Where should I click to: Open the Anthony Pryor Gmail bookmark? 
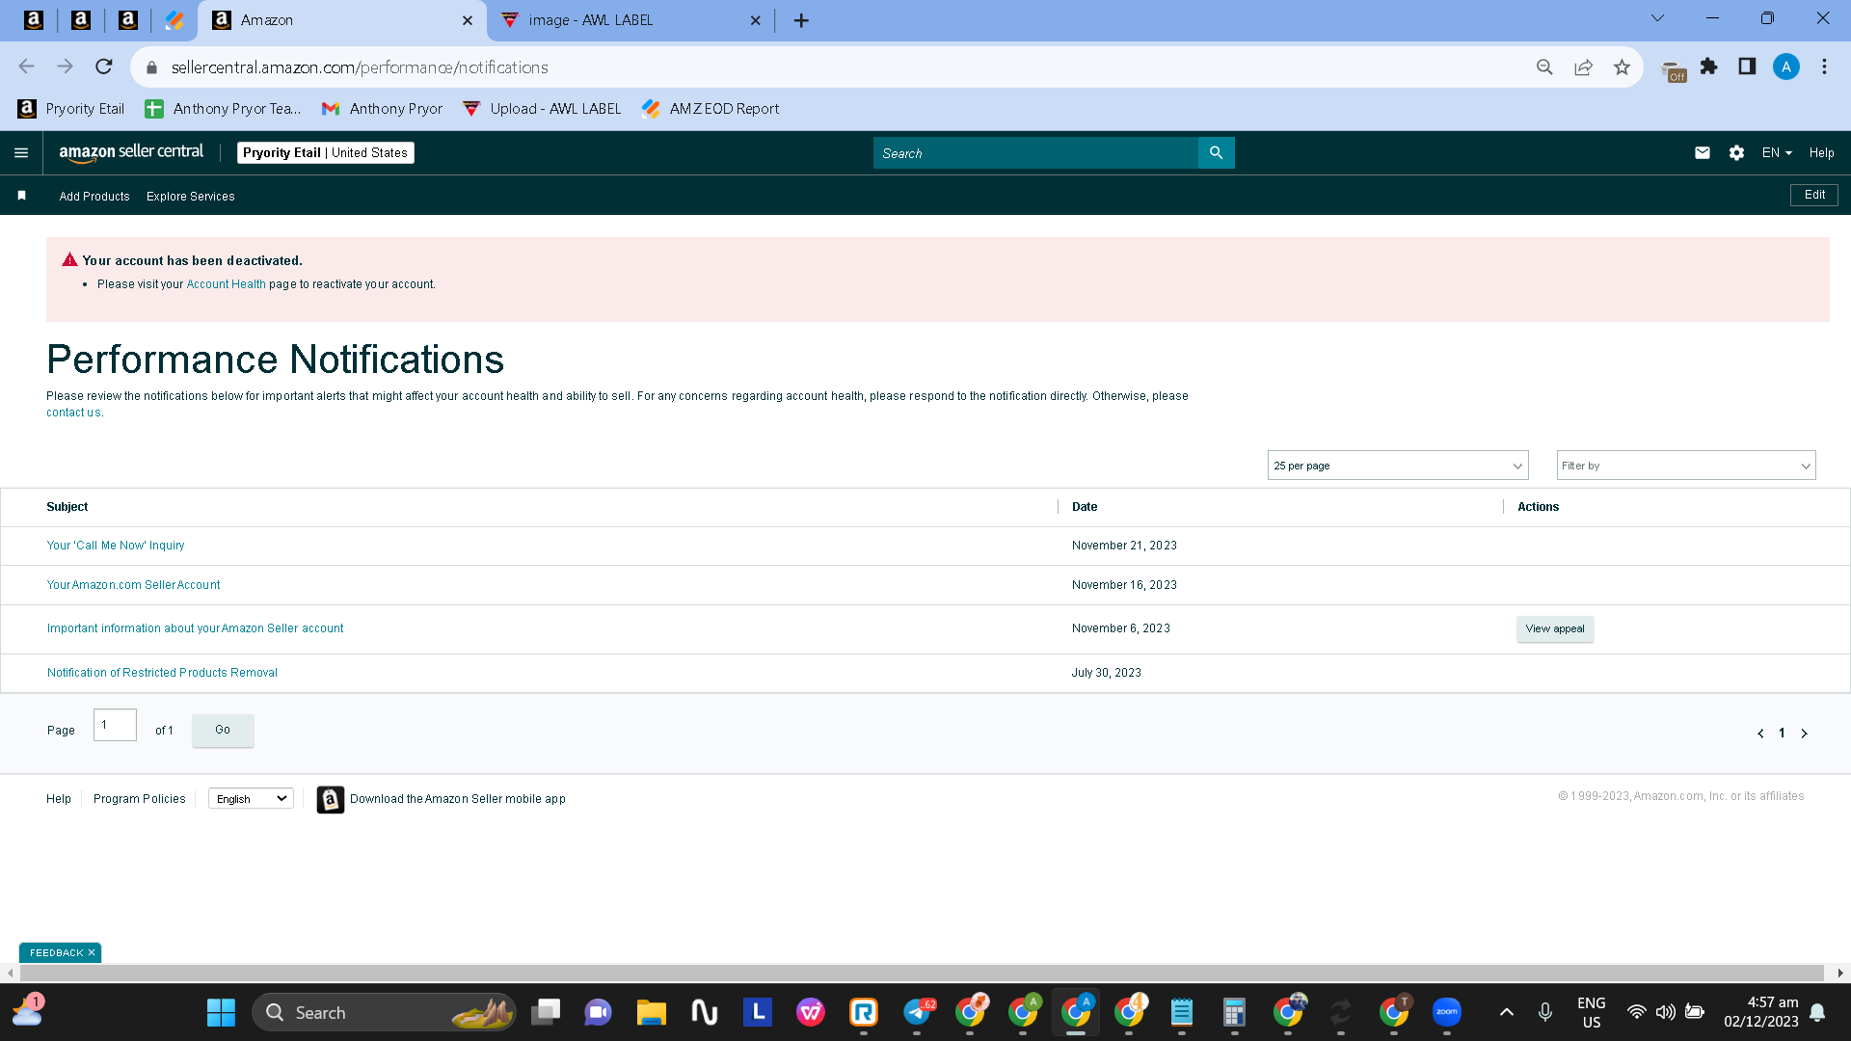[383, 109]
